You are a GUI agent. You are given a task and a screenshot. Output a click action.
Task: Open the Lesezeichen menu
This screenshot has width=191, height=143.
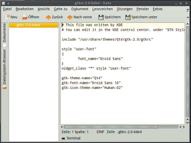(x=102, y=9)
